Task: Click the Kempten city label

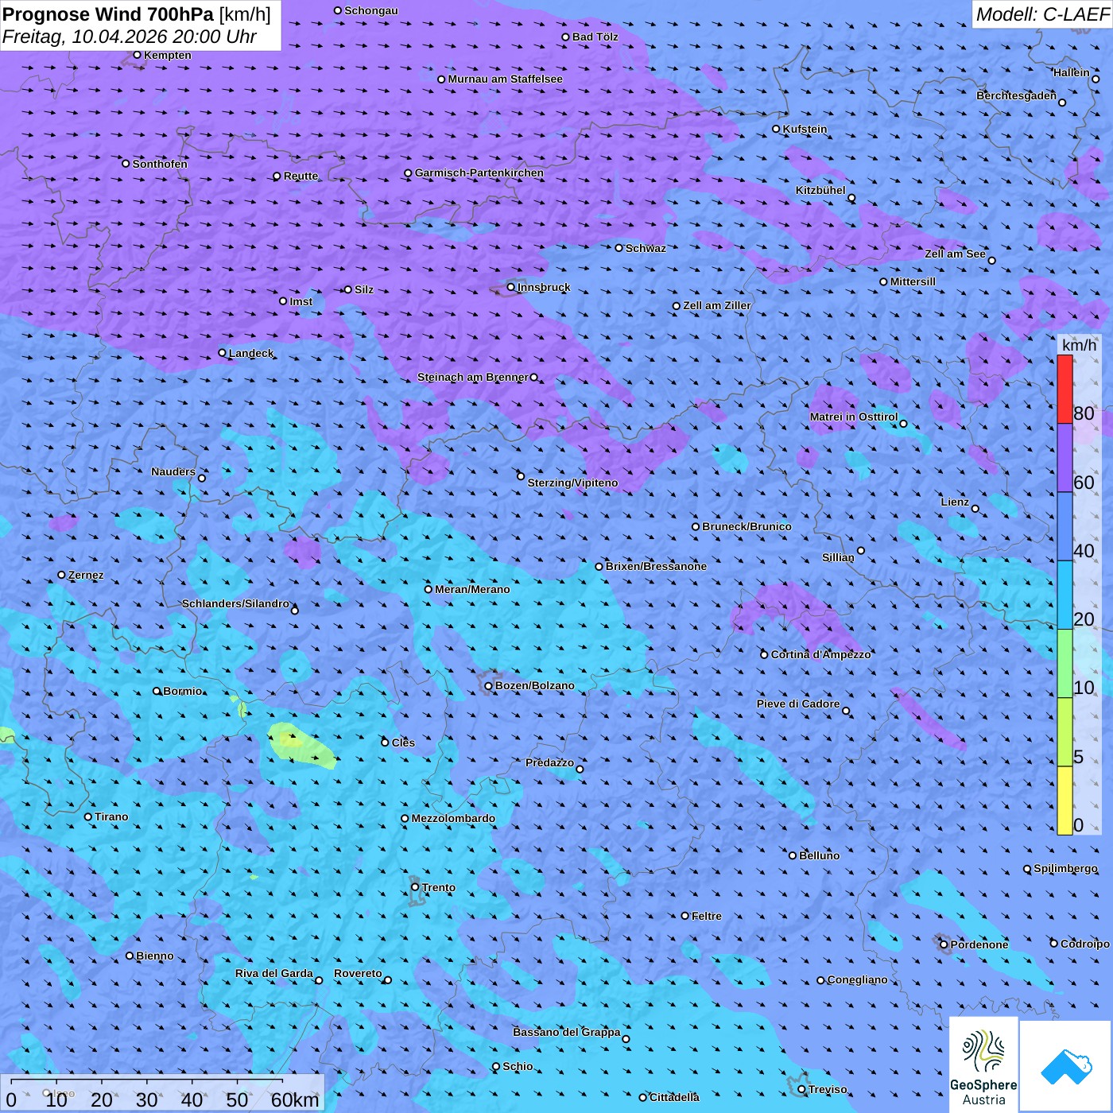Action: pos(168,55)
